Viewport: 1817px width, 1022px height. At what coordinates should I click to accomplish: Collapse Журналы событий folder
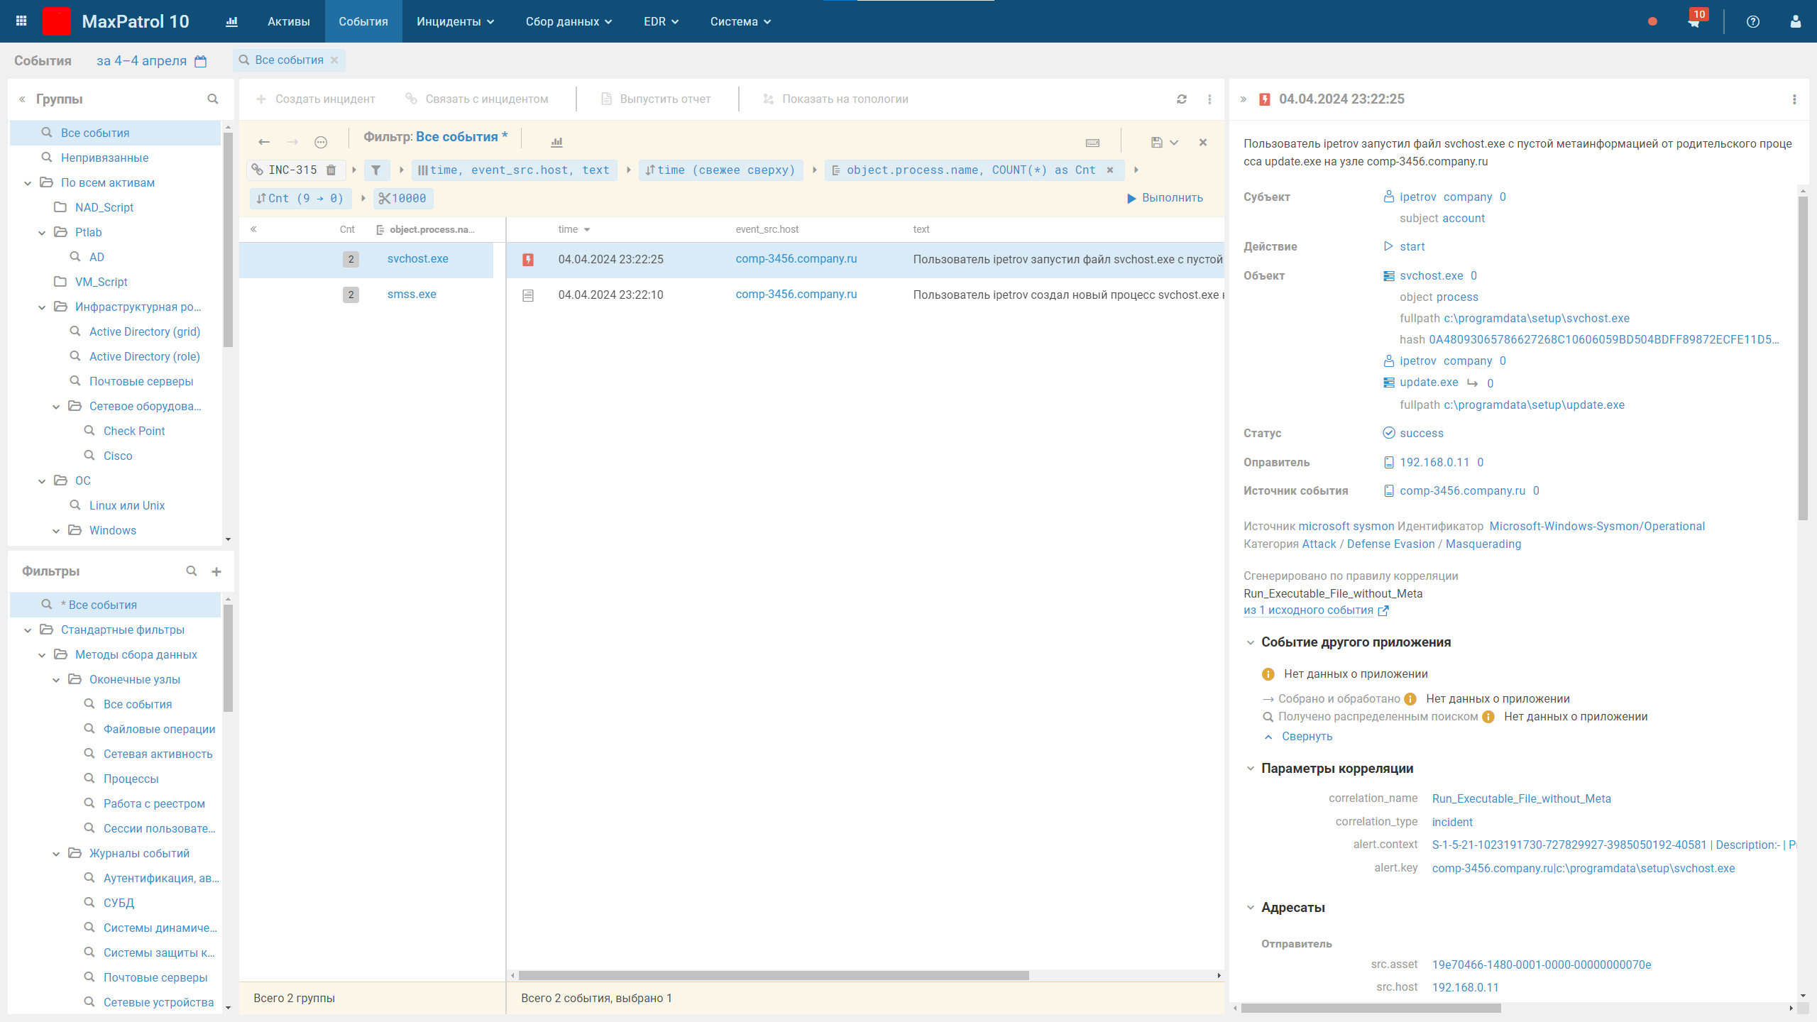point(56,853)
